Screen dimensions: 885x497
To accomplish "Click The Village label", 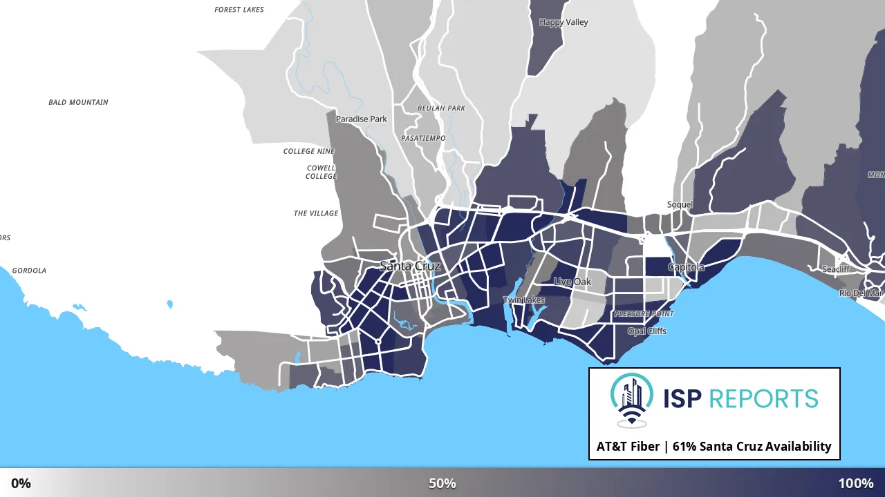I will click(x=316, y=213).
